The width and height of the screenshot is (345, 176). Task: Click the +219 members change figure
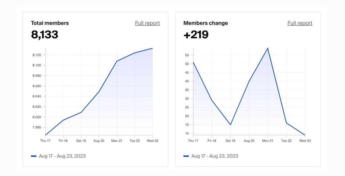pos(196,34)
